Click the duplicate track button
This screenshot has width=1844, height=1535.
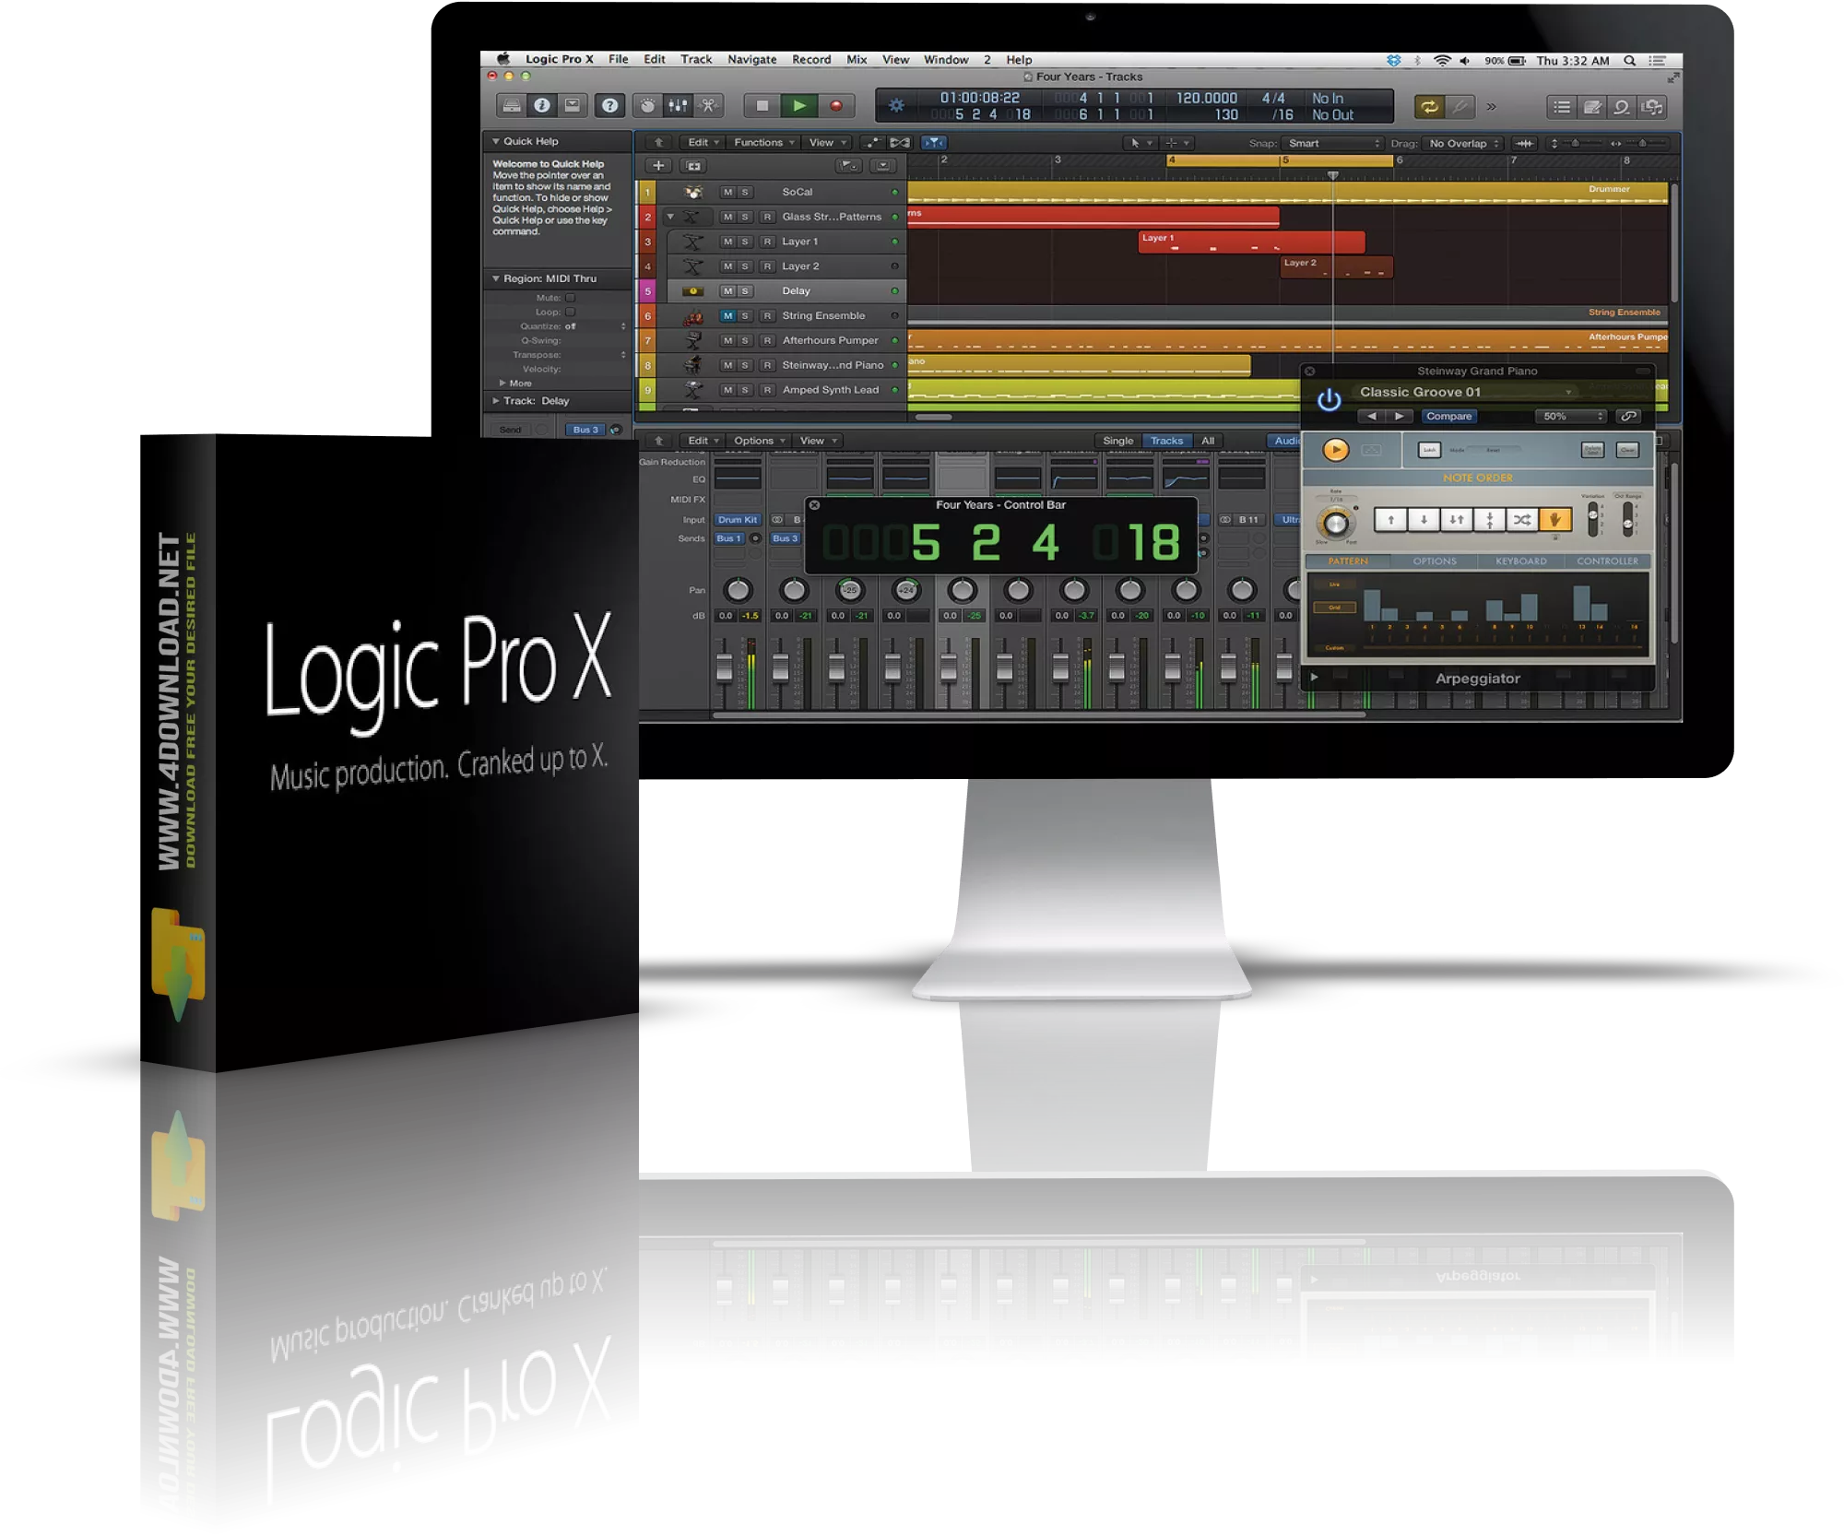693,166
